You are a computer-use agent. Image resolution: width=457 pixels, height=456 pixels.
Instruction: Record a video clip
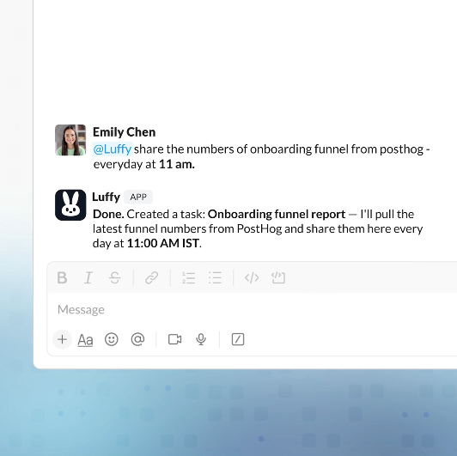tap(175, 339)
